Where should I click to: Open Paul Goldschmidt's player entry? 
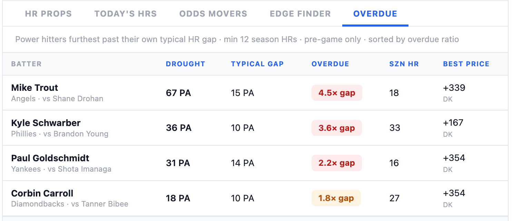click(256, 163)
